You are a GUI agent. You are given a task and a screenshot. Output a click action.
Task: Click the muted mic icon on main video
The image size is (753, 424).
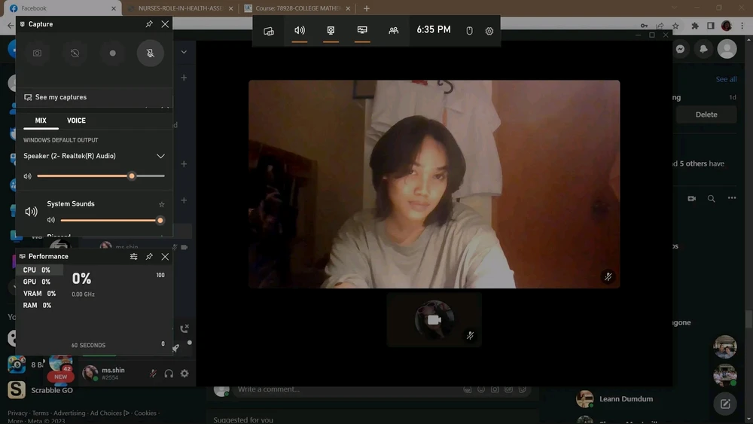(608, 276)
